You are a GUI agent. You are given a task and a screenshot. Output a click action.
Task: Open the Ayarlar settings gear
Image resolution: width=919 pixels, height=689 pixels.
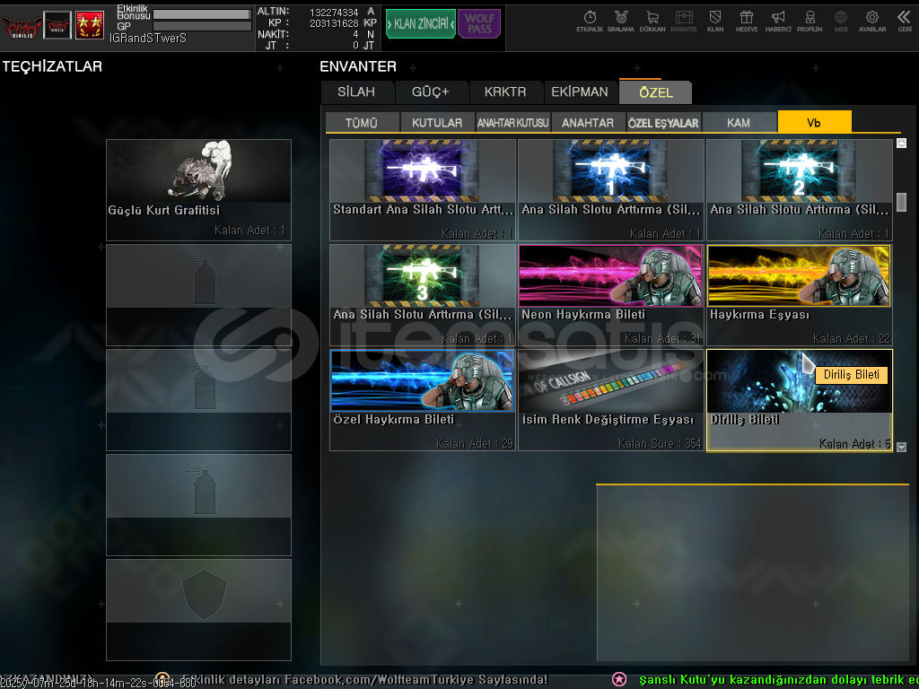point(872,22)
